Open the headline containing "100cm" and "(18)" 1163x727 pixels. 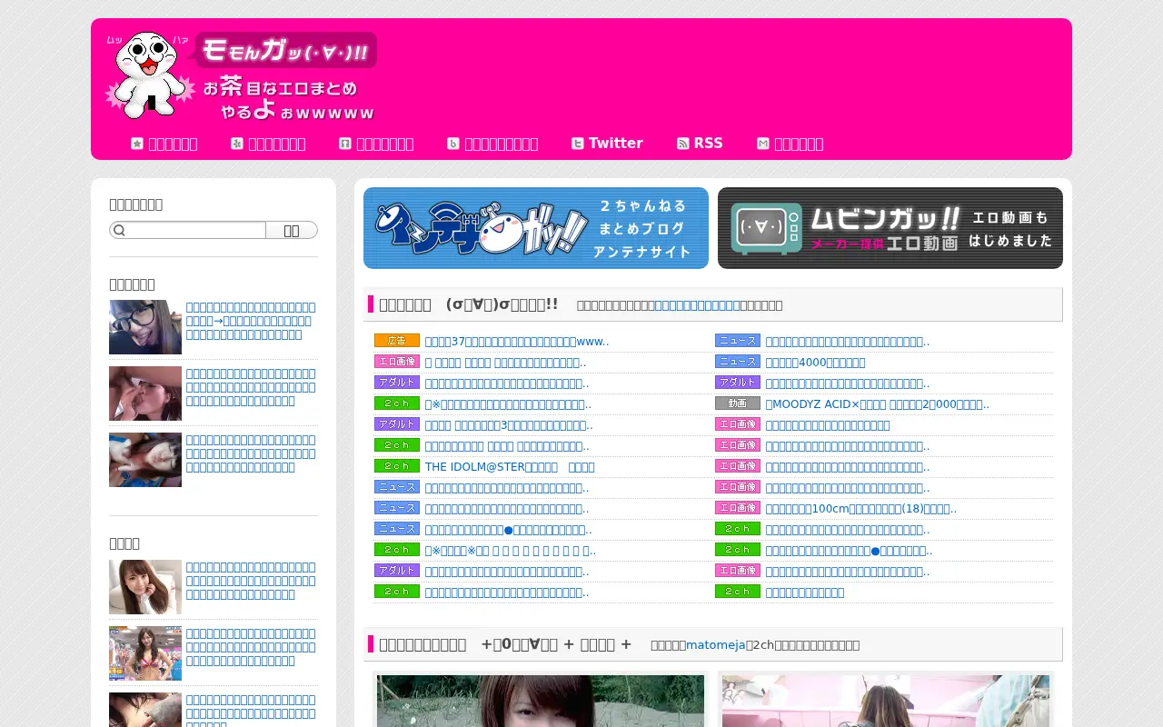861,509
